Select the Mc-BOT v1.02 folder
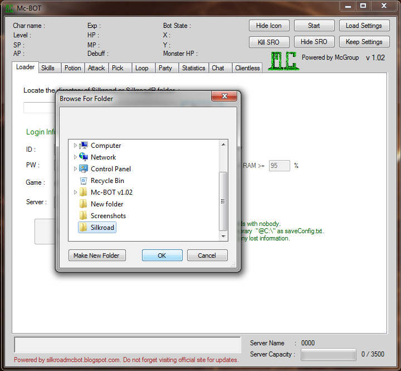 pos(111,192)
